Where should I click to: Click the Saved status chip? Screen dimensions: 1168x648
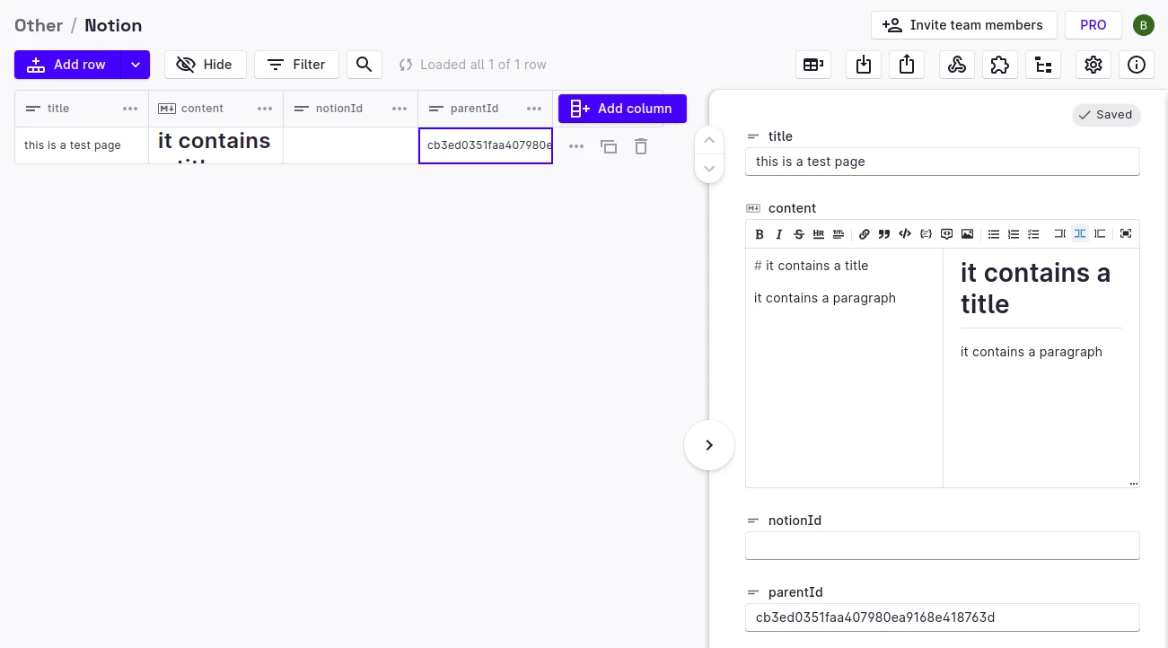click(x=1106, y=115)
